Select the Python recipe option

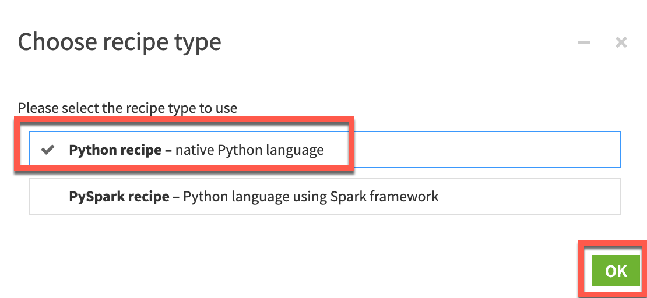[196, 150]
